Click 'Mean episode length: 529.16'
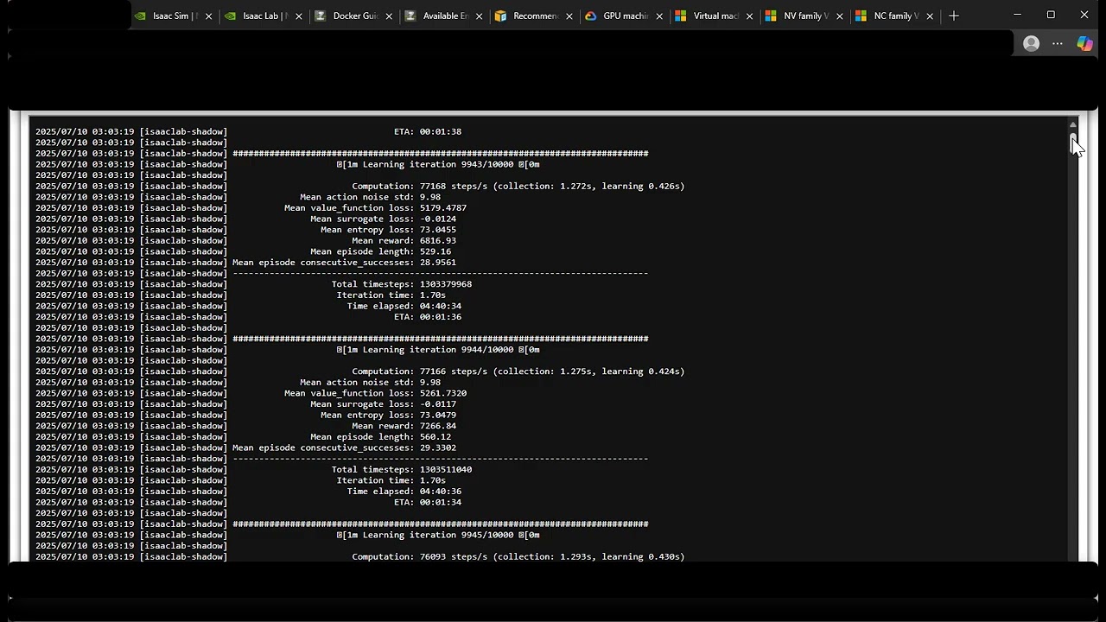Image resolution: width=1106 pixels, height=622 pixels. coord(381,251)
